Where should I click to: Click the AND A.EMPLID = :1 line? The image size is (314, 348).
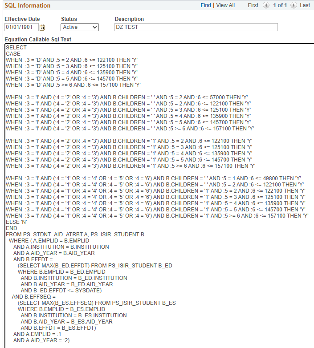37,334
